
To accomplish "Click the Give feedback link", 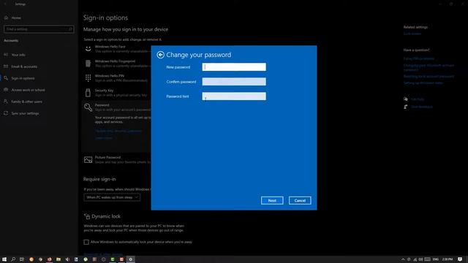I will (422, 107).
